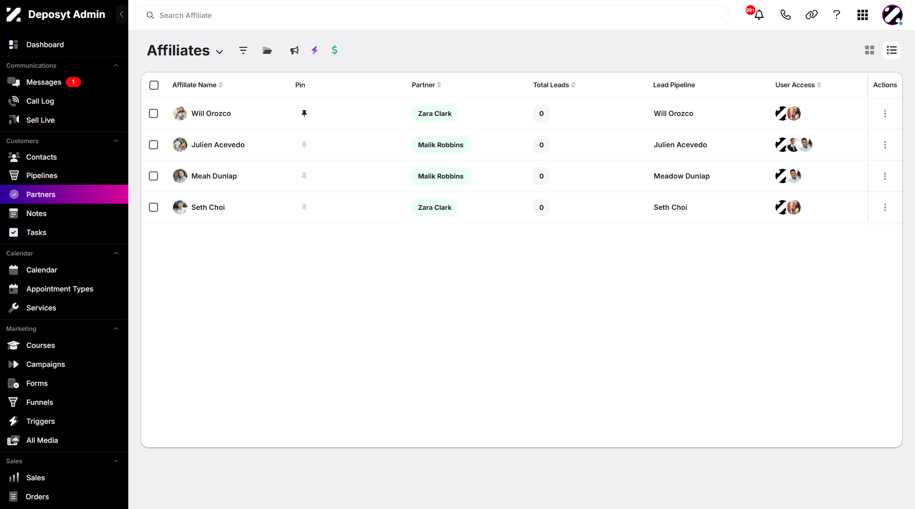Collapse the Sales sidebar section
Screen dimensions: 915x509
[116, 461]
